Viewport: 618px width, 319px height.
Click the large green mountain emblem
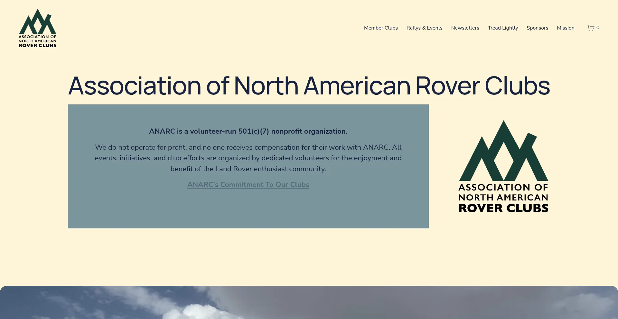(x=503, y=152)
